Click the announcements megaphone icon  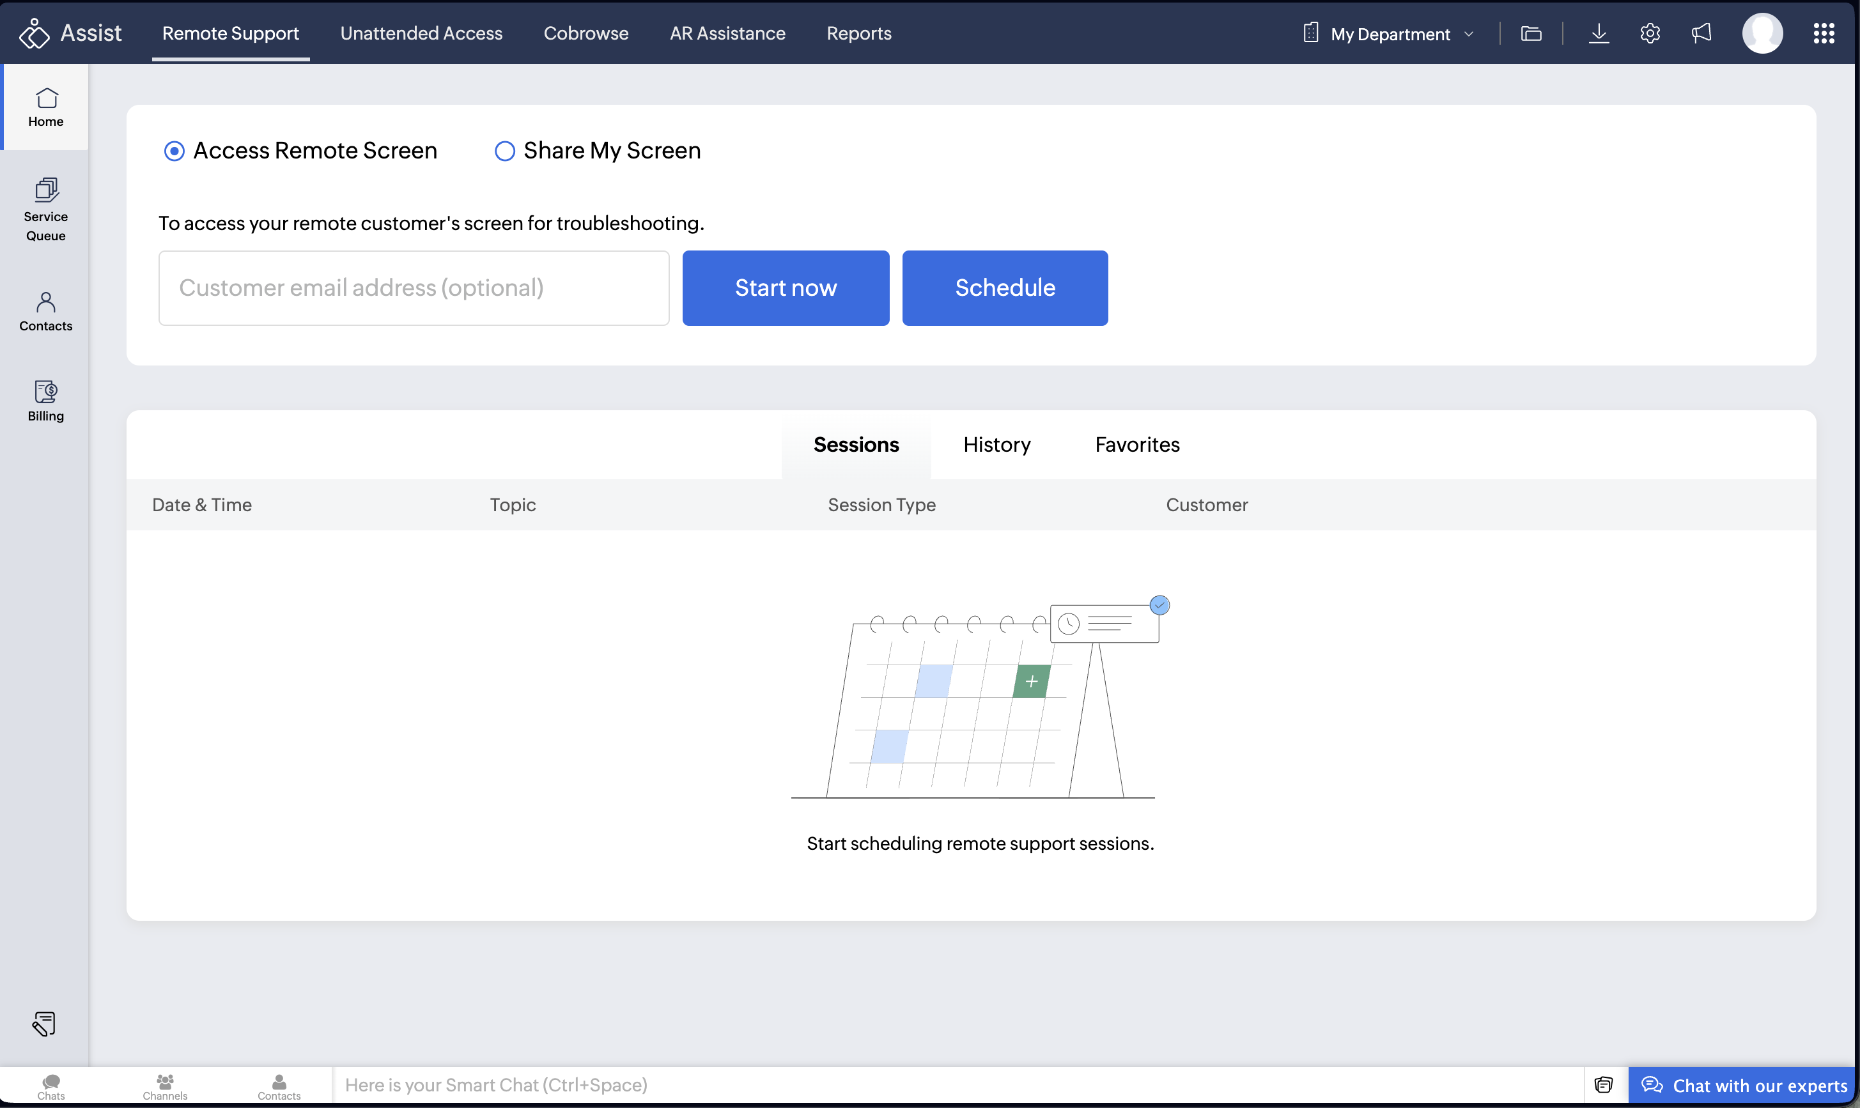(1701, 34)
